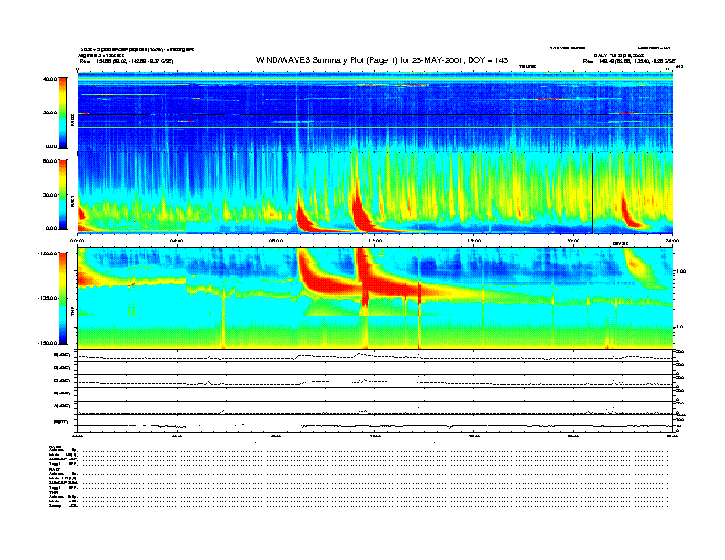Select the RAD1 color scale bar
This screenshot has width=725, height=560.
click(62, 195)
